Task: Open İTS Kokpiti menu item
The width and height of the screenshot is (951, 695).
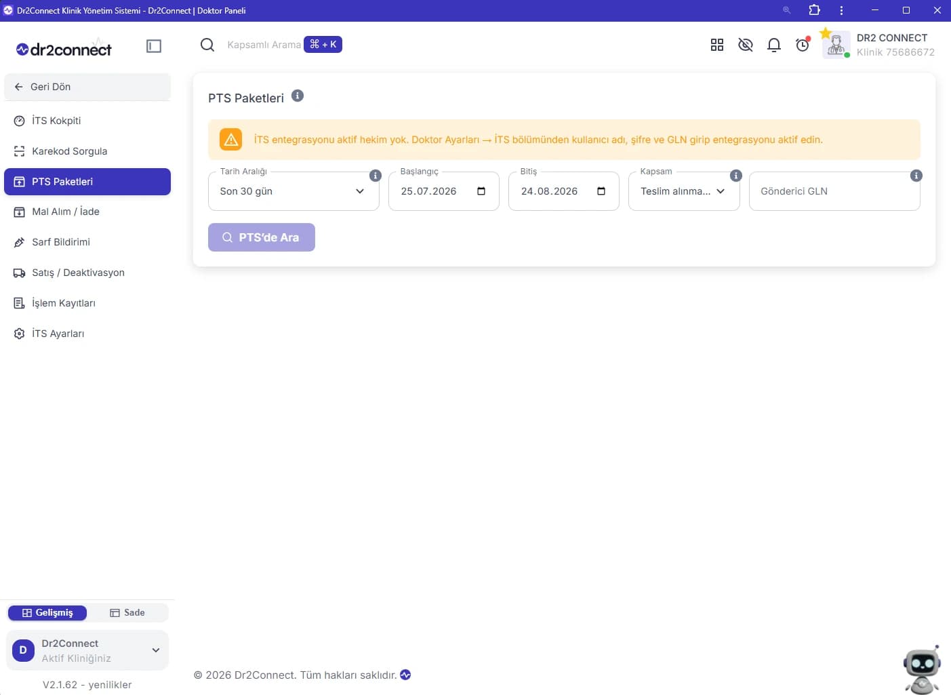Action: pos(87,121)
